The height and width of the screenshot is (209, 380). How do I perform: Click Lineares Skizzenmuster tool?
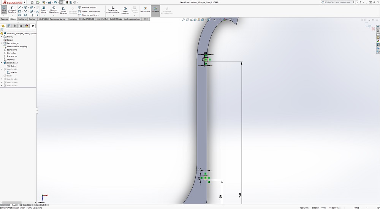pos(89,11)
